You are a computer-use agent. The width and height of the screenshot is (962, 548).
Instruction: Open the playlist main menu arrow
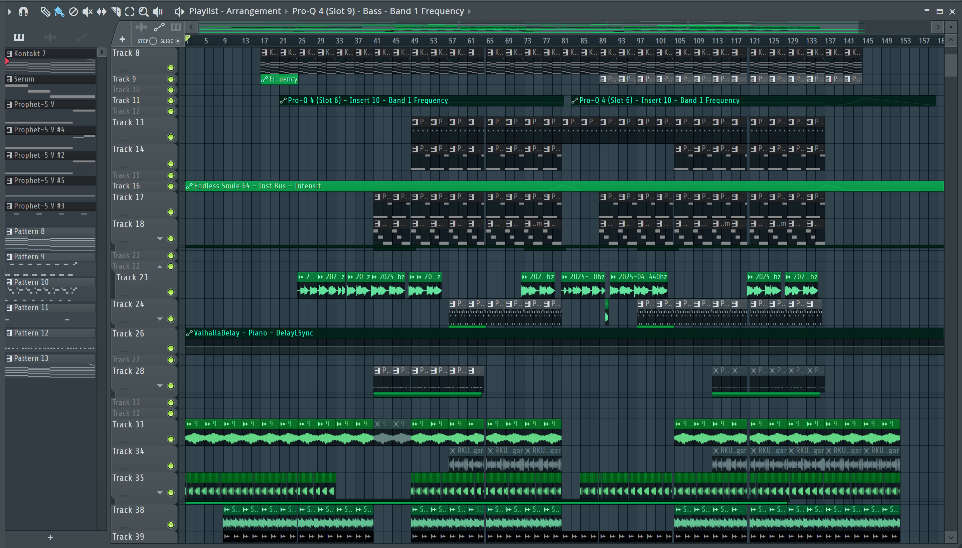coord(10,12)
